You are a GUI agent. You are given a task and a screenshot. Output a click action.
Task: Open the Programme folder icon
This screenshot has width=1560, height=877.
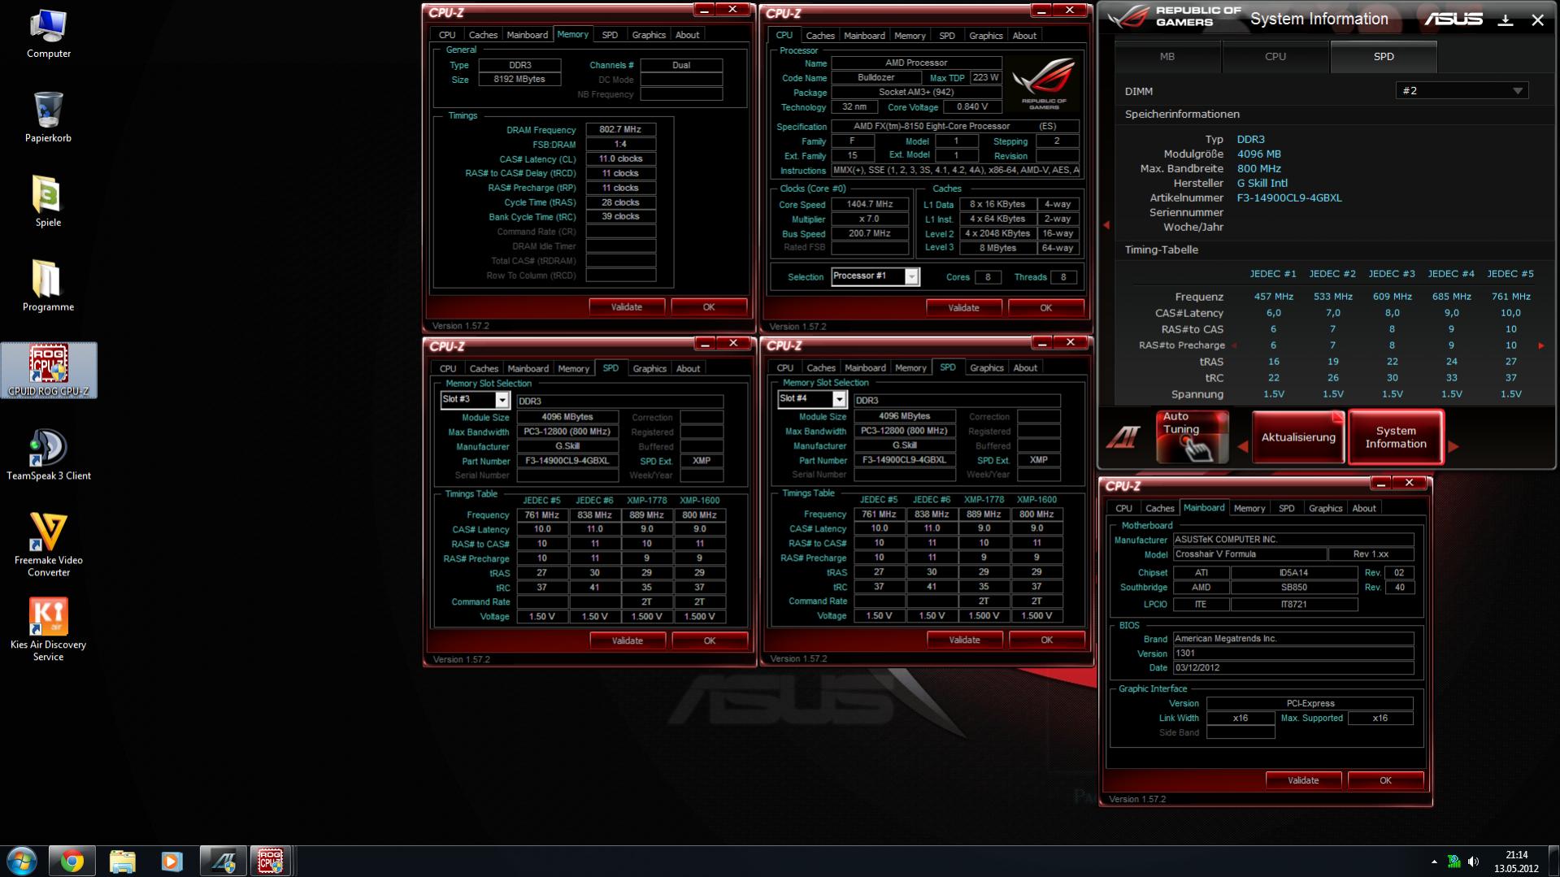click(x=48, y=287)
